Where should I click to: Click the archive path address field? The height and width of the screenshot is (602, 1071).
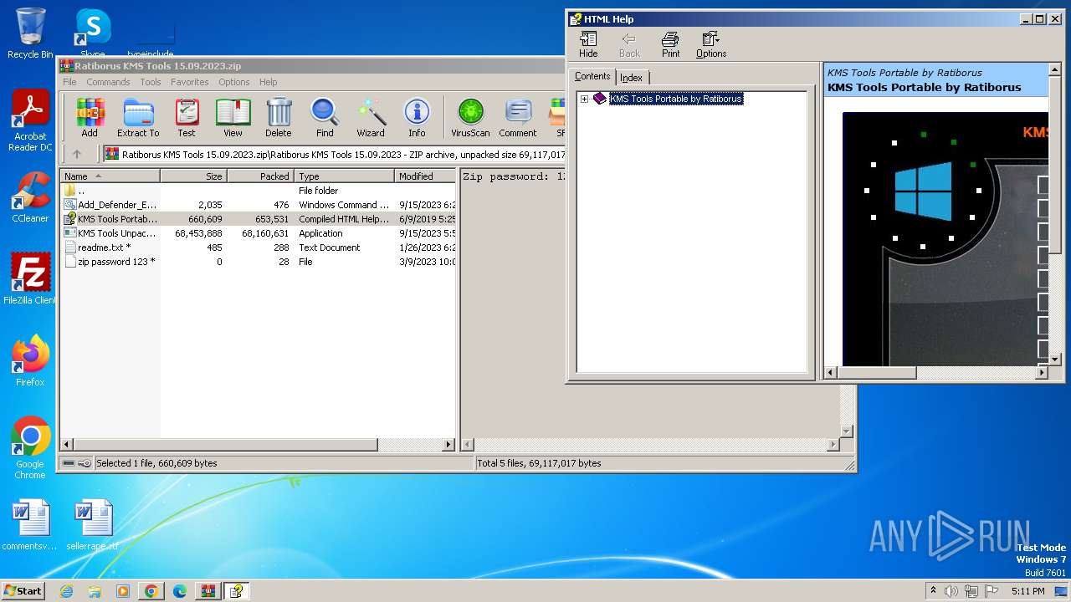point(335,154)
